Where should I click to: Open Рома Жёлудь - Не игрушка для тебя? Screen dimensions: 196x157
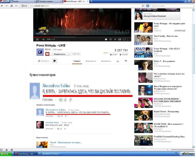coord(169,25)
